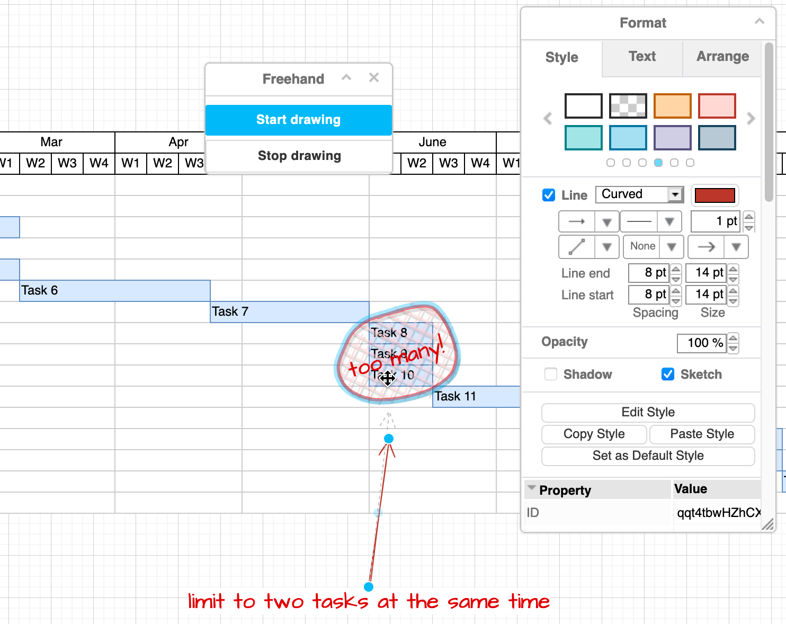Click the left arrow to see previous style presets

(547, 119)
